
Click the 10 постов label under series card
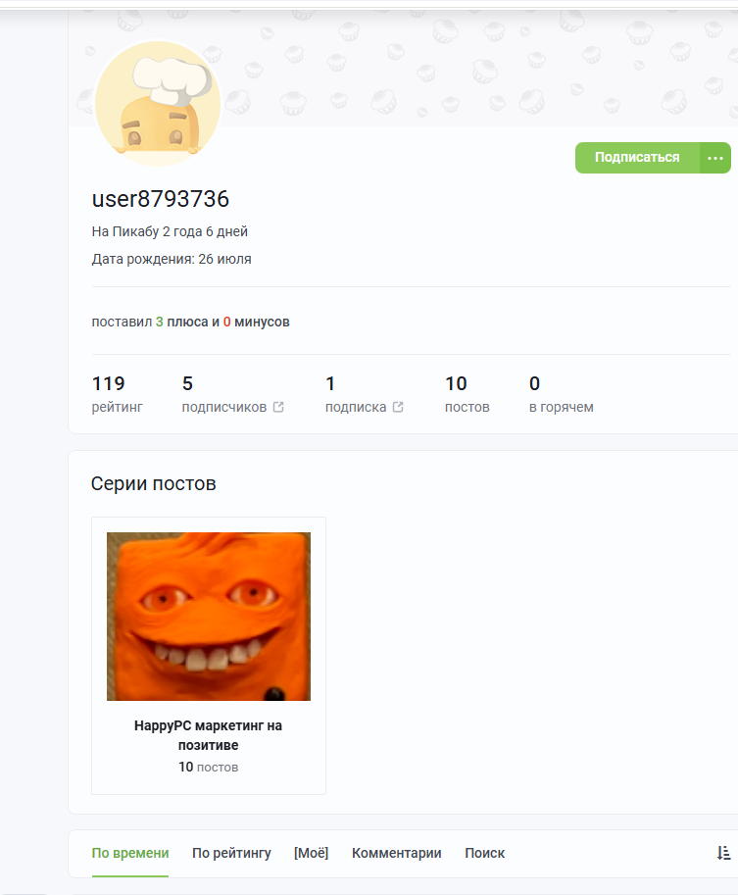tap(209, 767)
